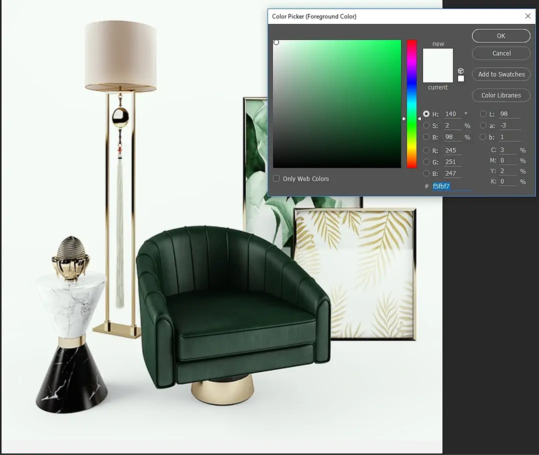Click the blue value field showing 247
The height and width of the screenshot is (455, 539).
coord(452,173)
